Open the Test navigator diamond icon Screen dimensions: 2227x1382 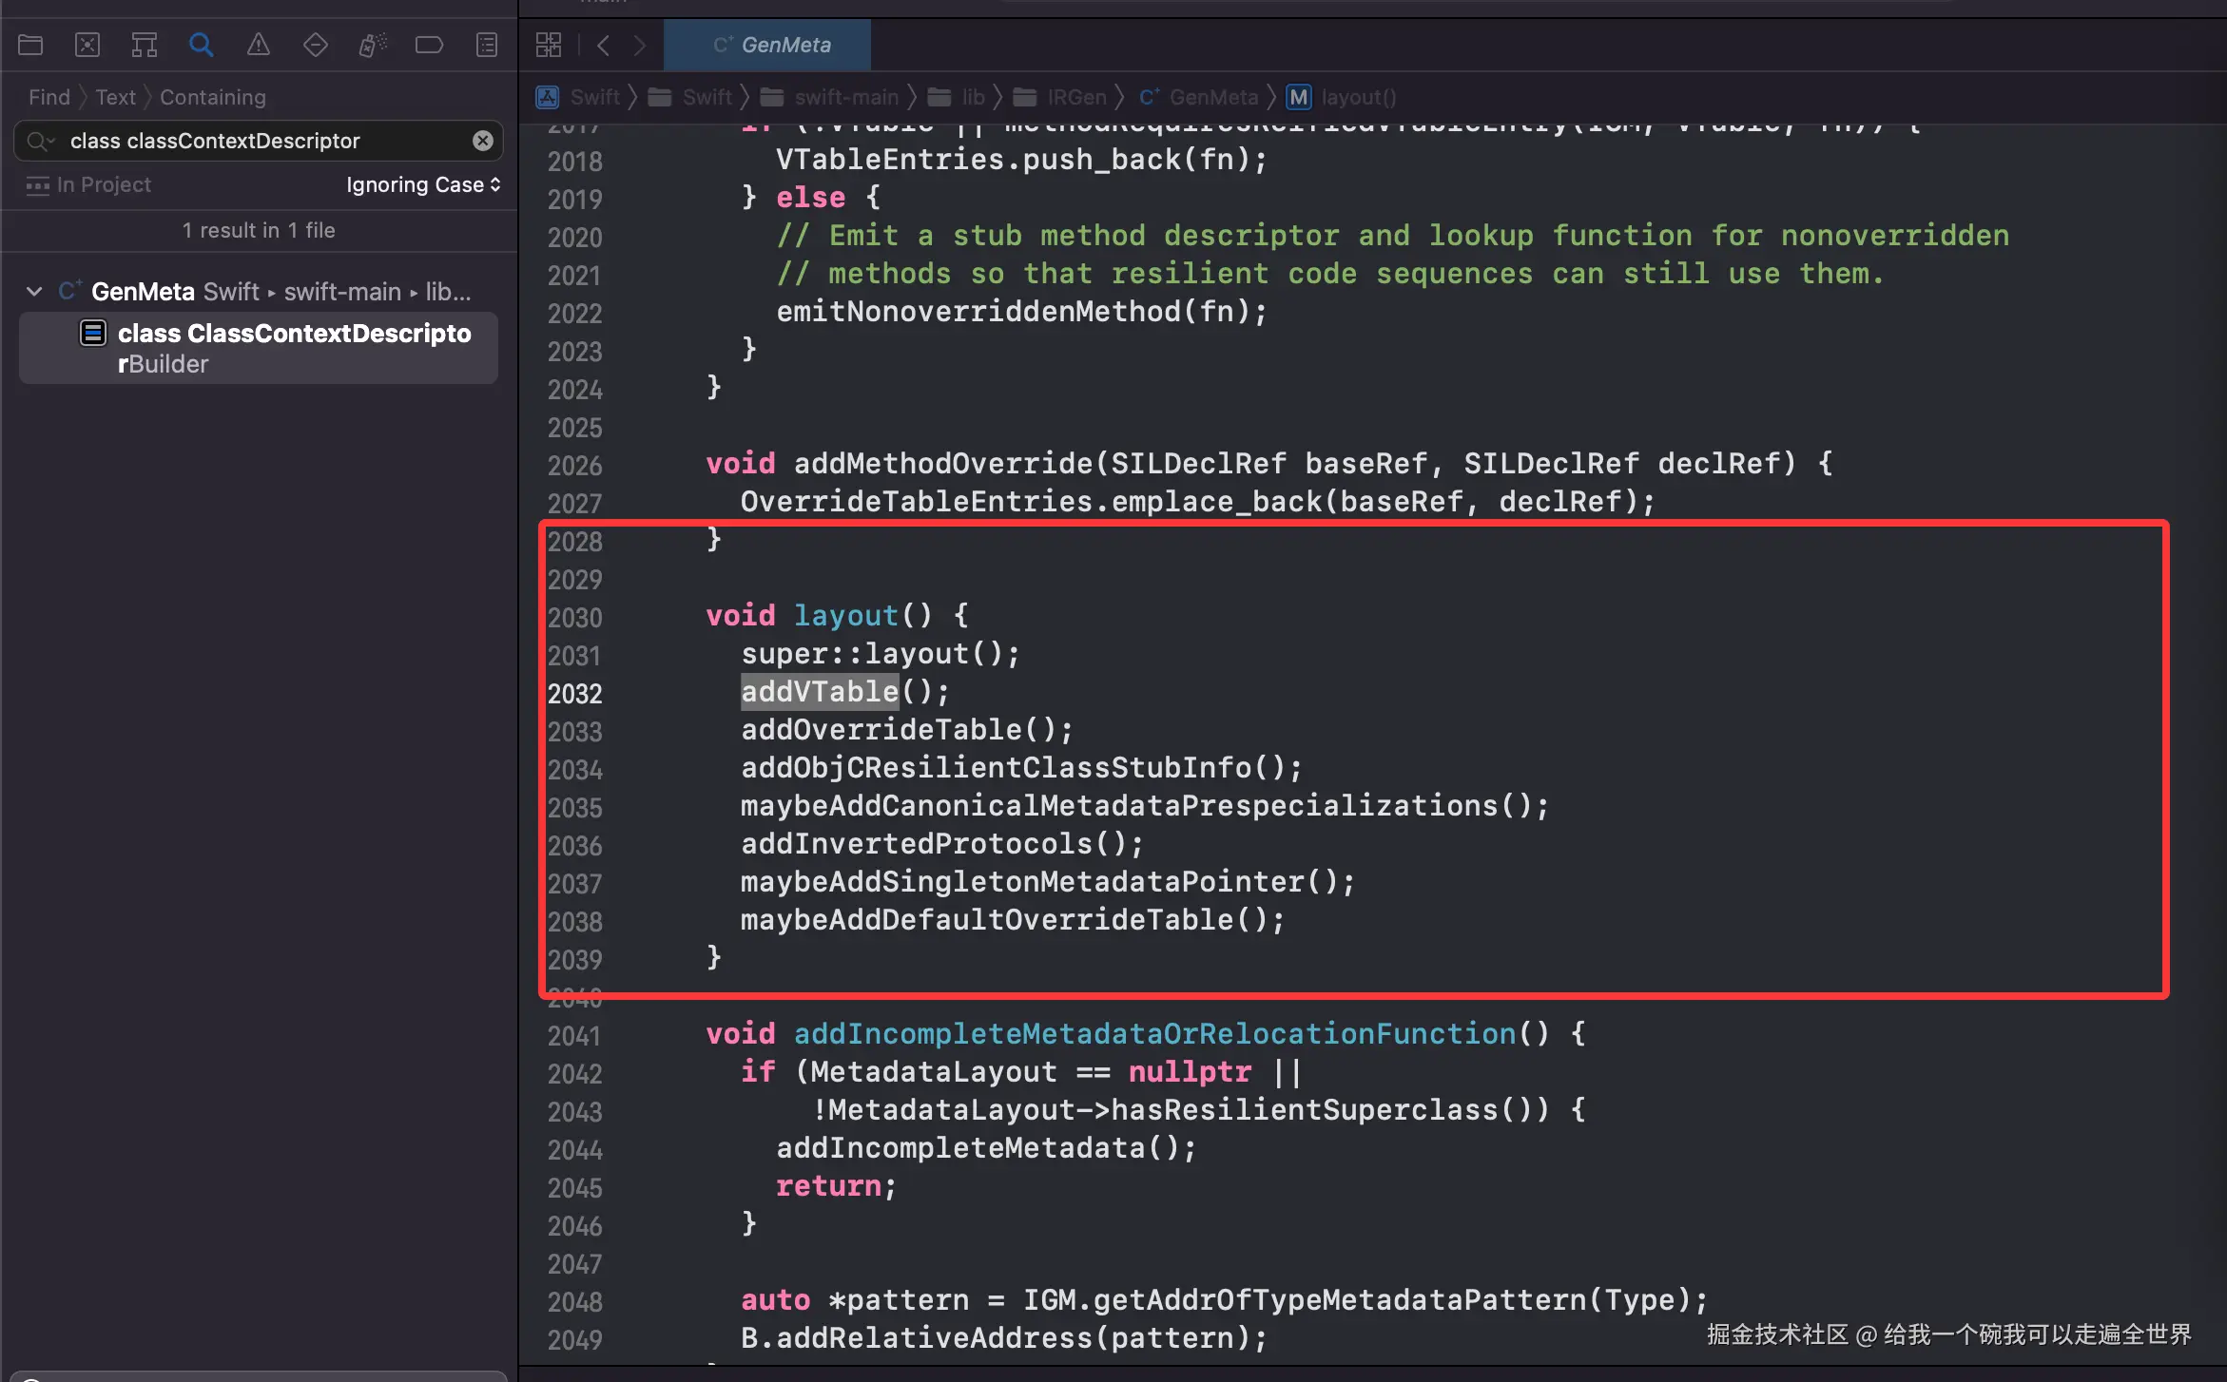tap(315, 45)
